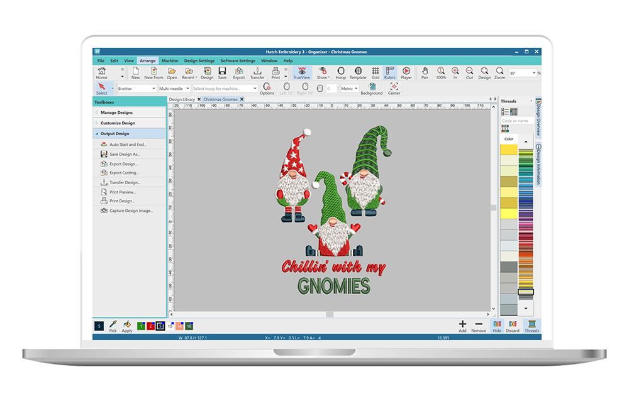Open the Brother machine brand dropdown

click(136, 89)
